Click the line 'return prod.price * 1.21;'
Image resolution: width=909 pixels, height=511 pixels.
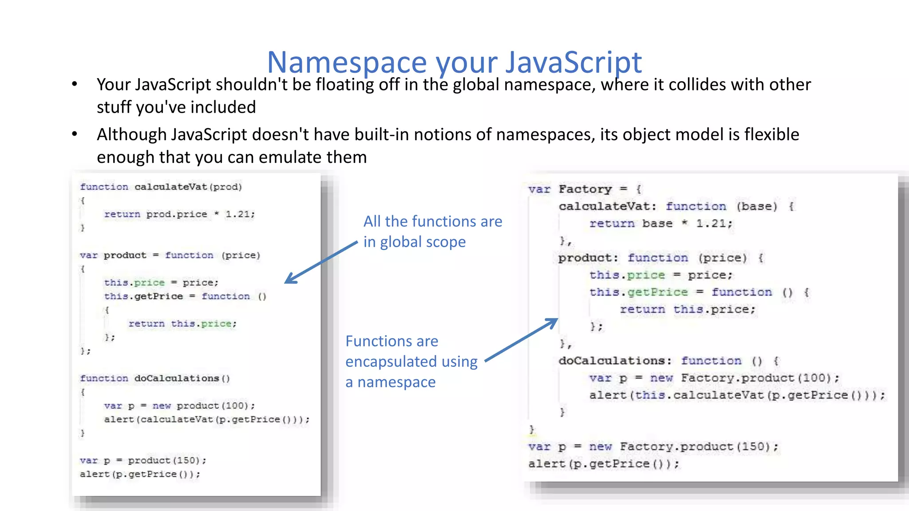tap(179, 214)
